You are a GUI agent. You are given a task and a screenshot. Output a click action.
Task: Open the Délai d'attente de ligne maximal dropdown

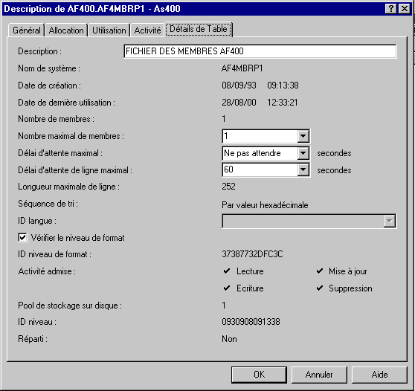coord(303,169)
